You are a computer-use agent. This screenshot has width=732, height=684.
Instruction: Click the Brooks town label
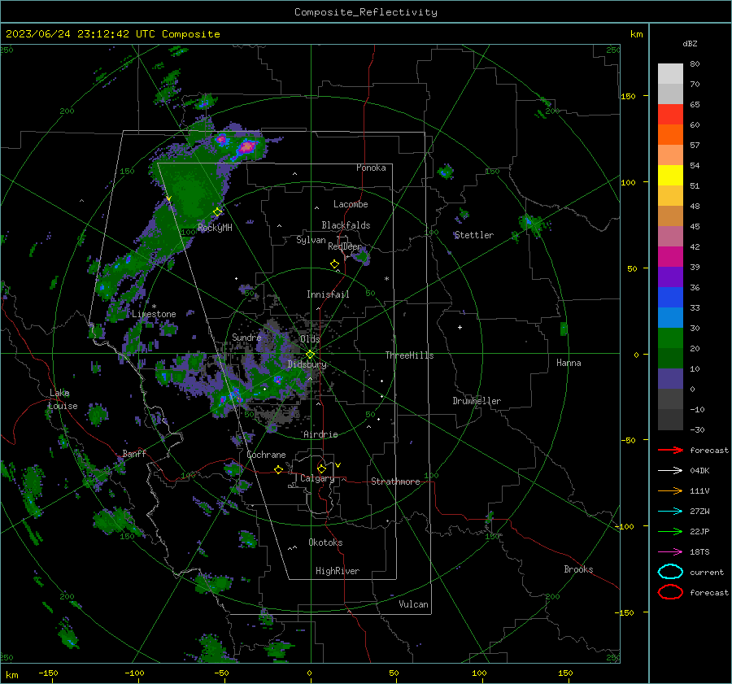pyautogui.click(x=578, y=569)
